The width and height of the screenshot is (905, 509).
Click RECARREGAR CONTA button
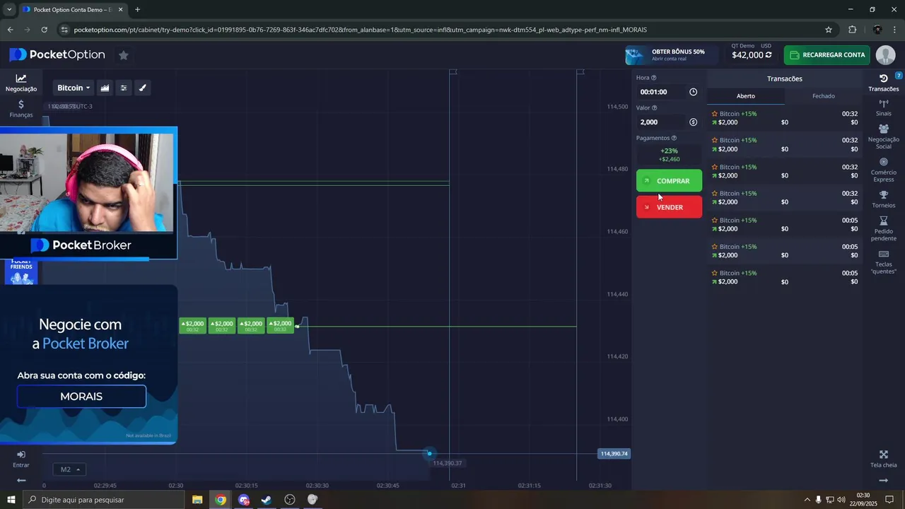pos(827,55)
